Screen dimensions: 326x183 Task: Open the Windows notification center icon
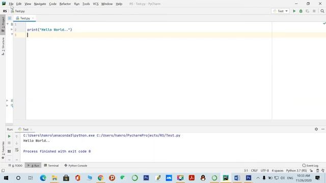[x=317, y=178]
